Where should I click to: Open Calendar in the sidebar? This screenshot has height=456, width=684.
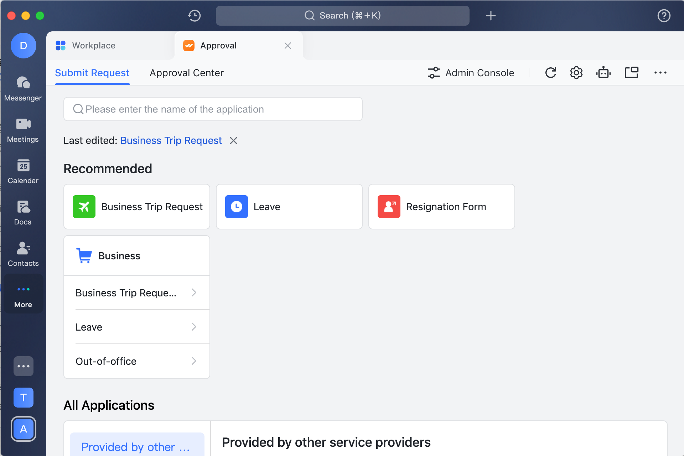coord(23,171)
